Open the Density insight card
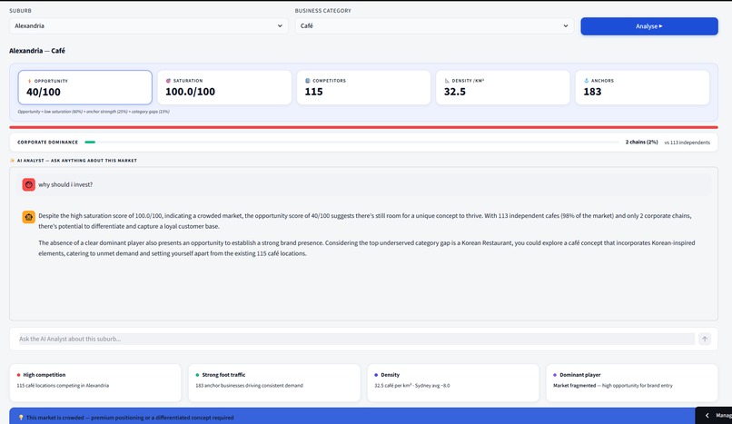732x424 pixels. click(453, 382)
